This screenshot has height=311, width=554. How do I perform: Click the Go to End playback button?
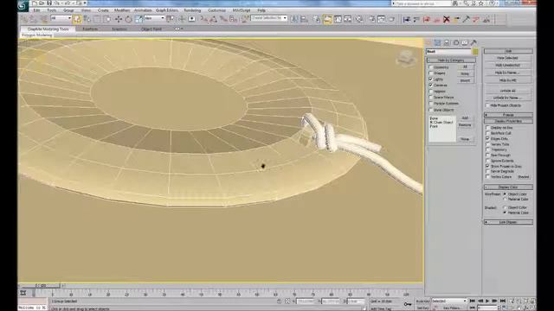[503, 301]
